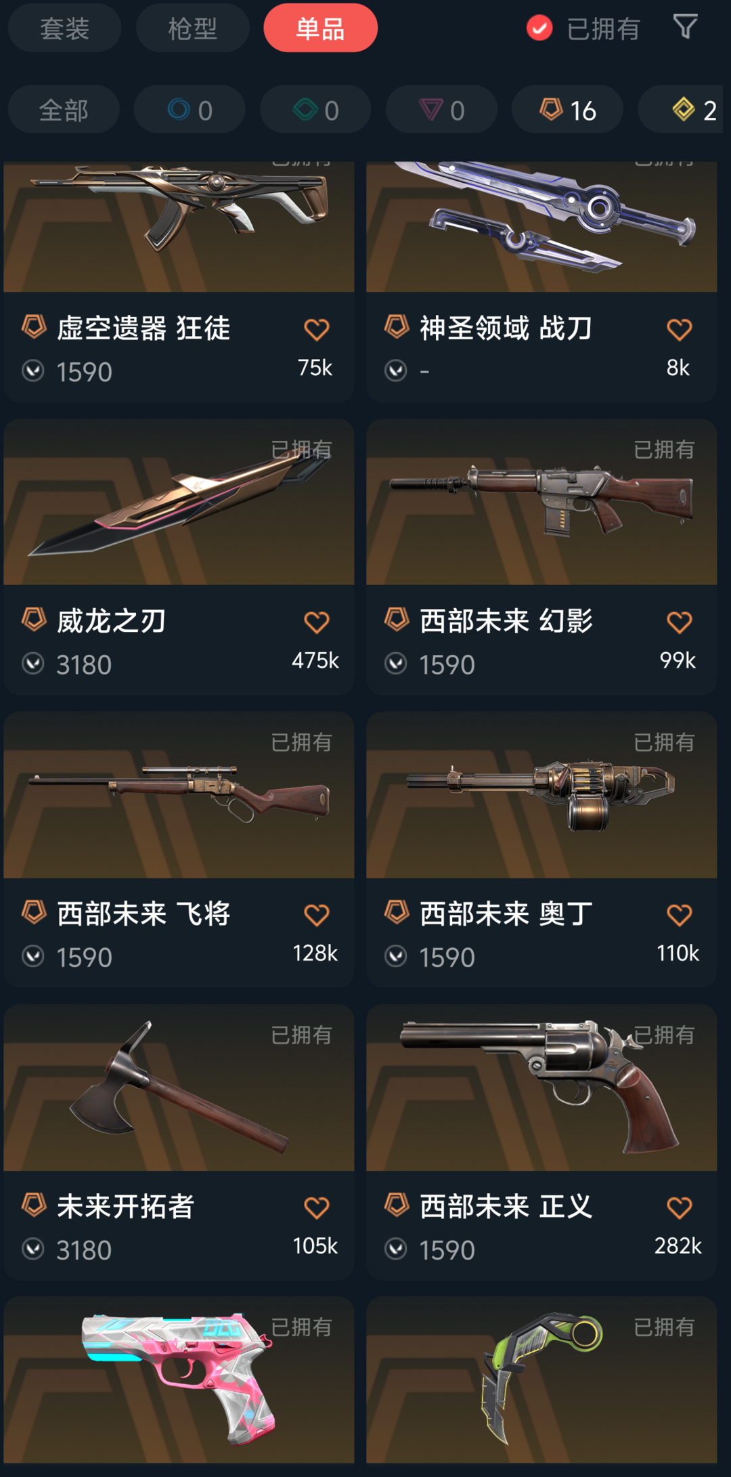Viewport: 731px width, 1477px height.
Task: Like 西部未来 奥丁 via heart icon
Action: (679, 915)
